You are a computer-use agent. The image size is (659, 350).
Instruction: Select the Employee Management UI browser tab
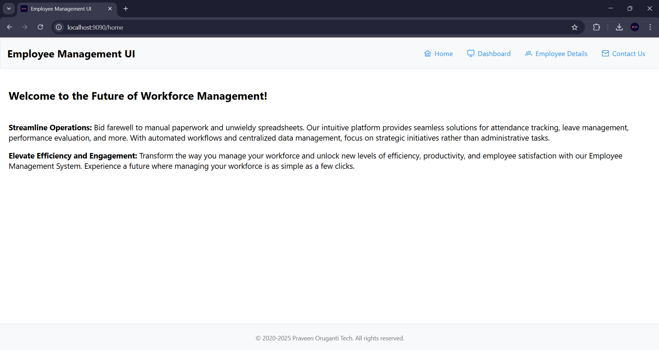coord(67,9)
